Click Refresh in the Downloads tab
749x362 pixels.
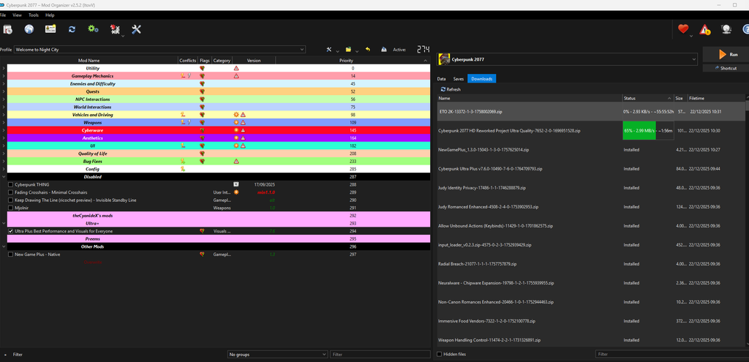coord(451,89)
